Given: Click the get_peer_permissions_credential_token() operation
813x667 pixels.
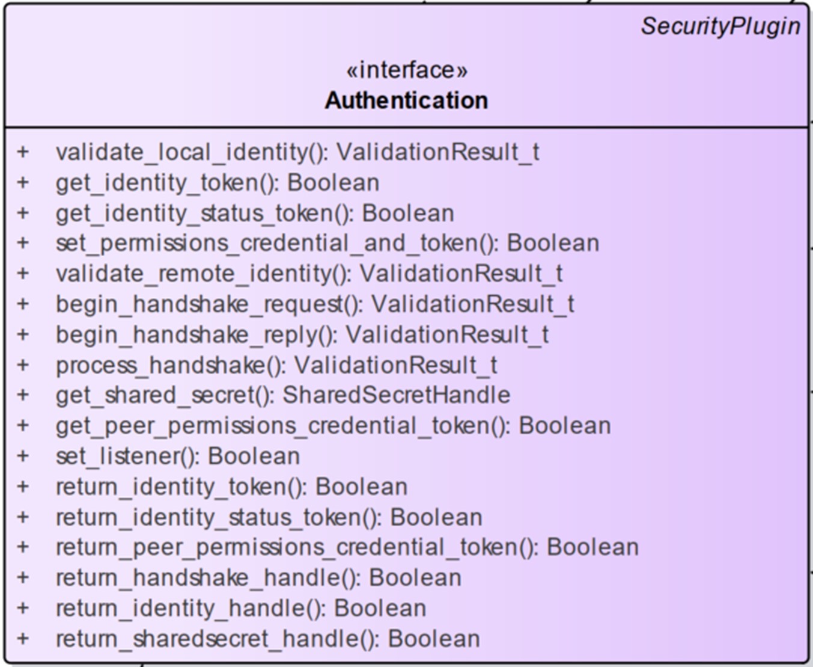Looking at the screenshot, I should 333,426.
